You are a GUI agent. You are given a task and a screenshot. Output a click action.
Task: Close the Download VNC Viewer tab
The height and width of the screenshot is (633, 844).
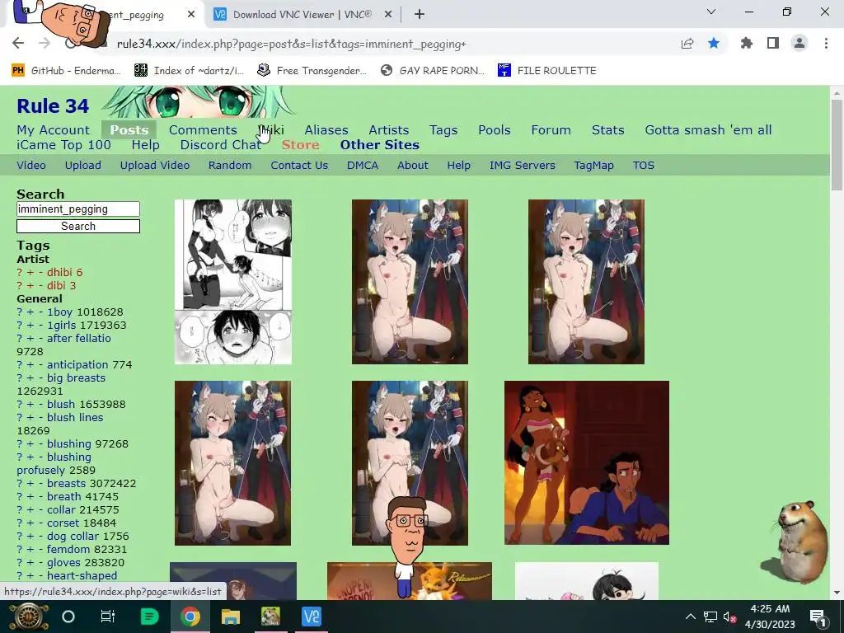[x=387, y=15]
